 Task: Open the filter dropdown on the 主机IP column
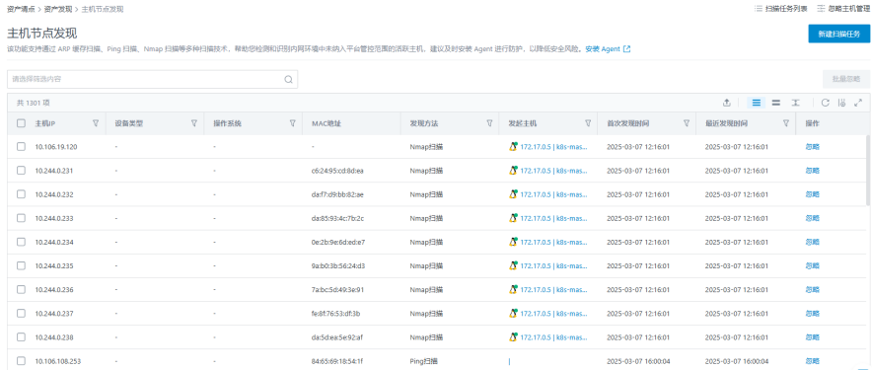[x=95, y=123]
